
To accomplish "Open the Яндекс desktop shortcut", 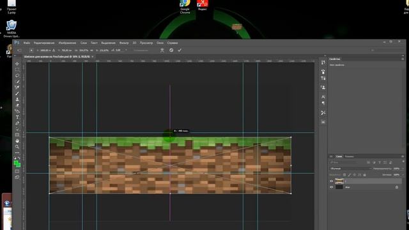I will (202, 5).
